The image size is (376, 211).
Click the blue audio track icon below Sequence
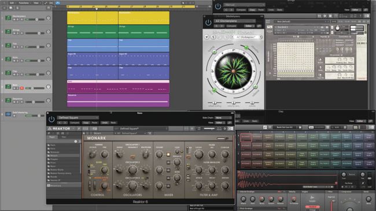tap(8, 114)
